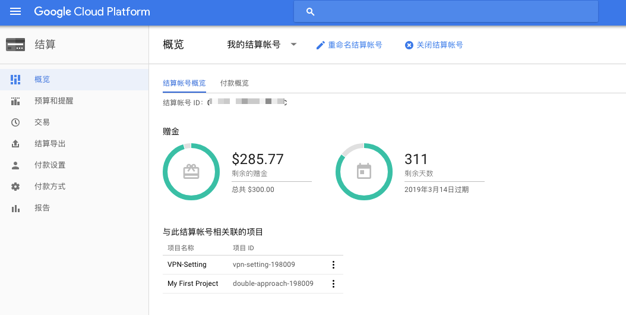The width and height of the screenshot is (626, 315).
Task: Click the 预算和提醒 bar chart icon
Action: [15, 100]
